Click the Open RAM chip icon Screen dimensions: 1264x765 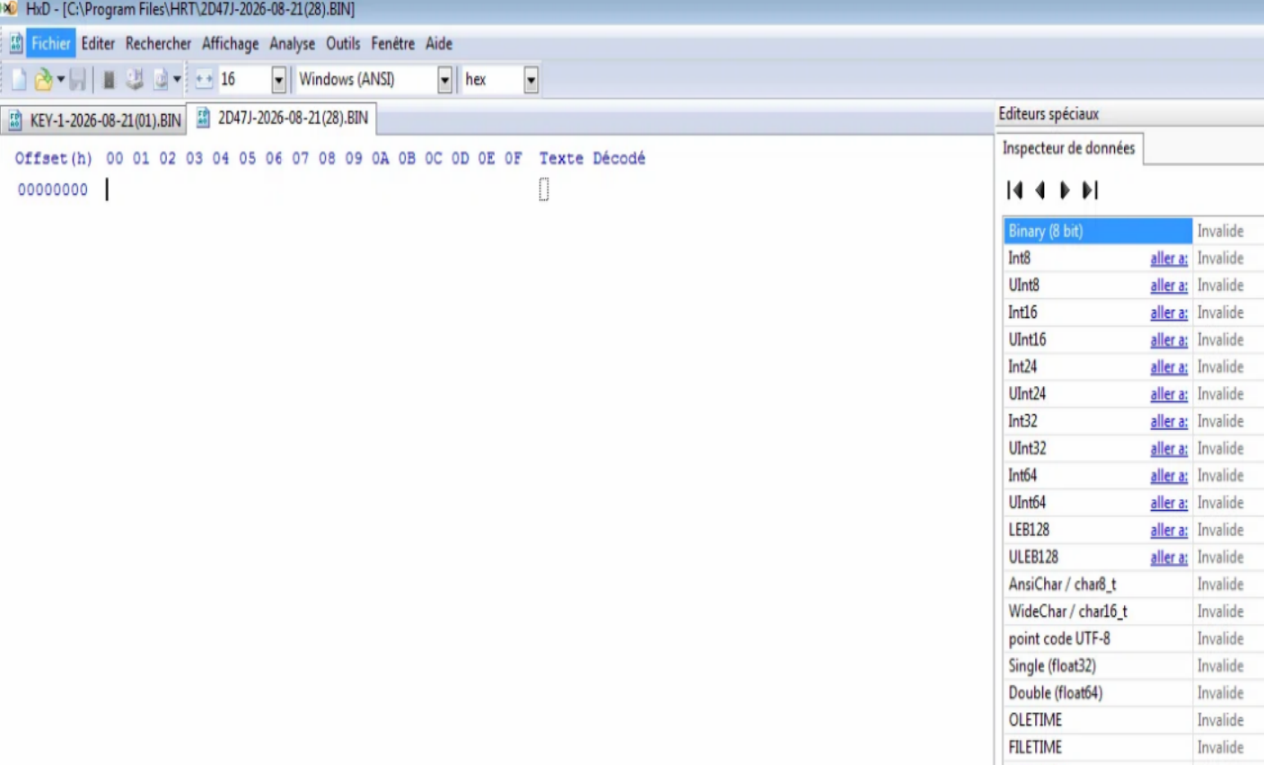(109, 80)
